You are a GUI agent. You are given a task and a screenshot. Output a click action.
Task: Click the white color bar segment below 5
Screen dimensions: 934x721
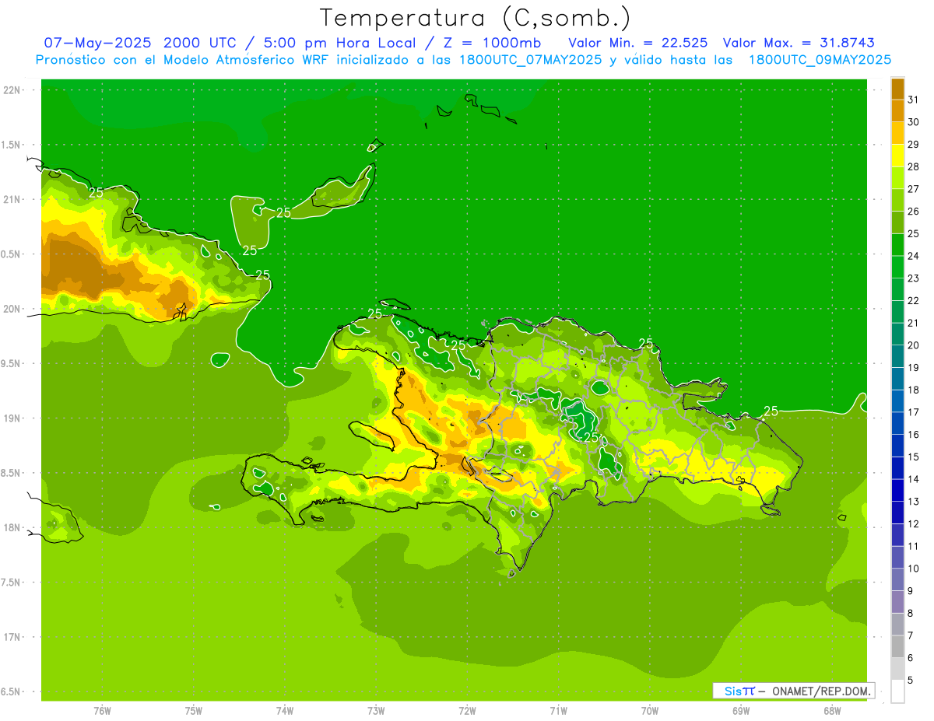(897, 691)
